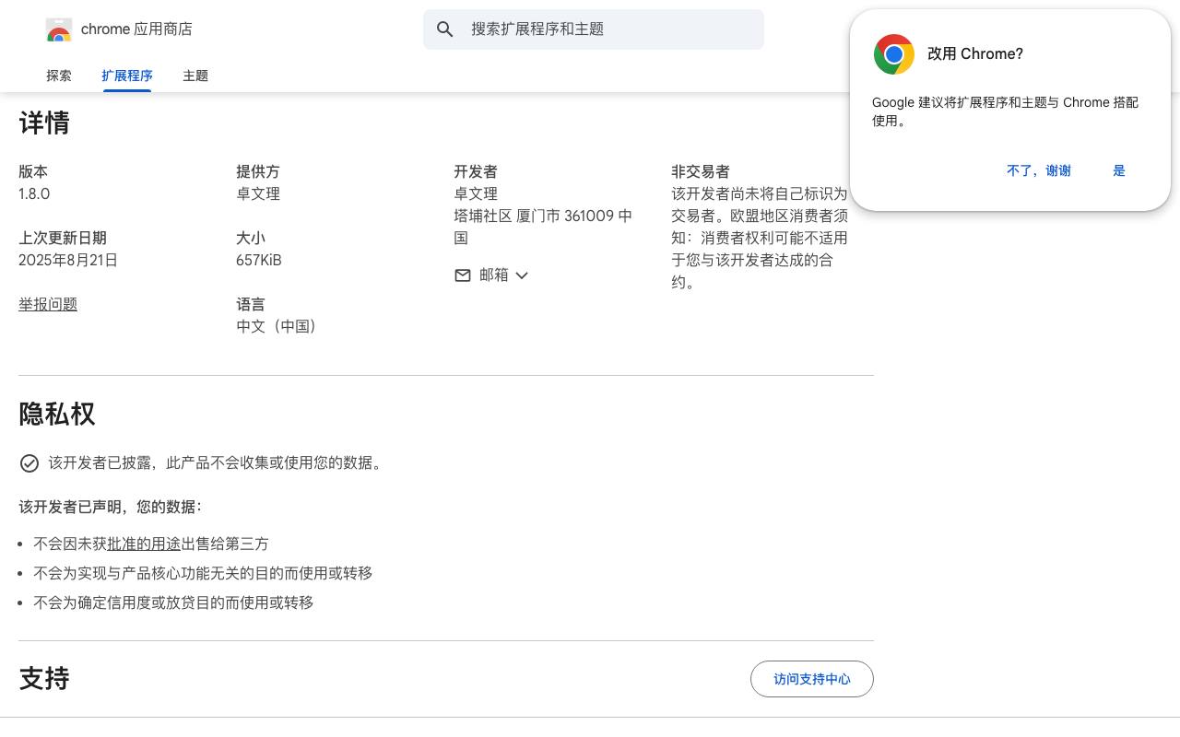Open the 探索 tab
The height and width of the screenshot is (737, 1180).
(59, 76)
